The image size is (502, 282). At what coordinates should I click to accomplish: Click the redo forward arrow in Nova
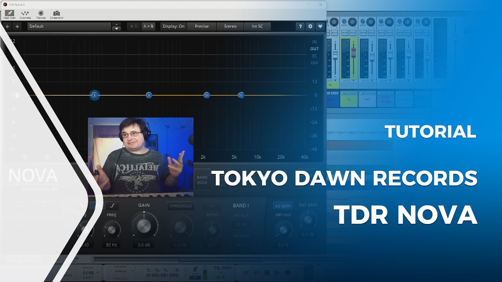(17, 26)
